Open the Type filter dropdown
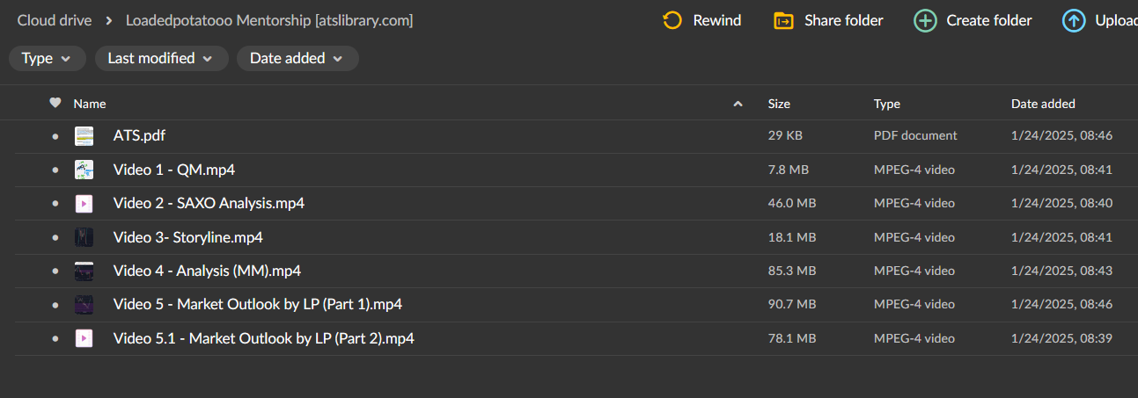 point(47,59)
